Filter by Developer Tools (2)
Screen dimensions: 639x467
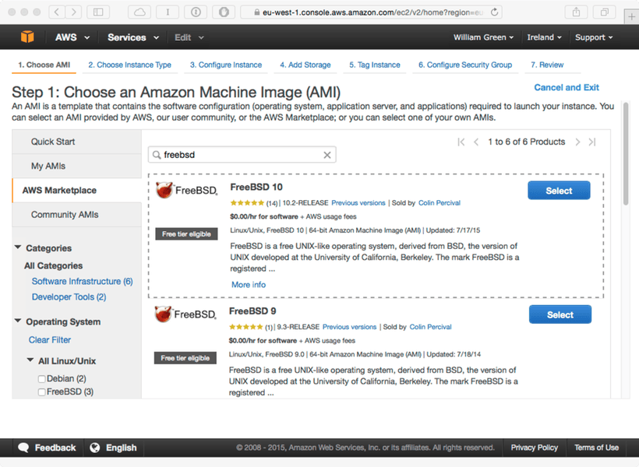click(69, 297)
